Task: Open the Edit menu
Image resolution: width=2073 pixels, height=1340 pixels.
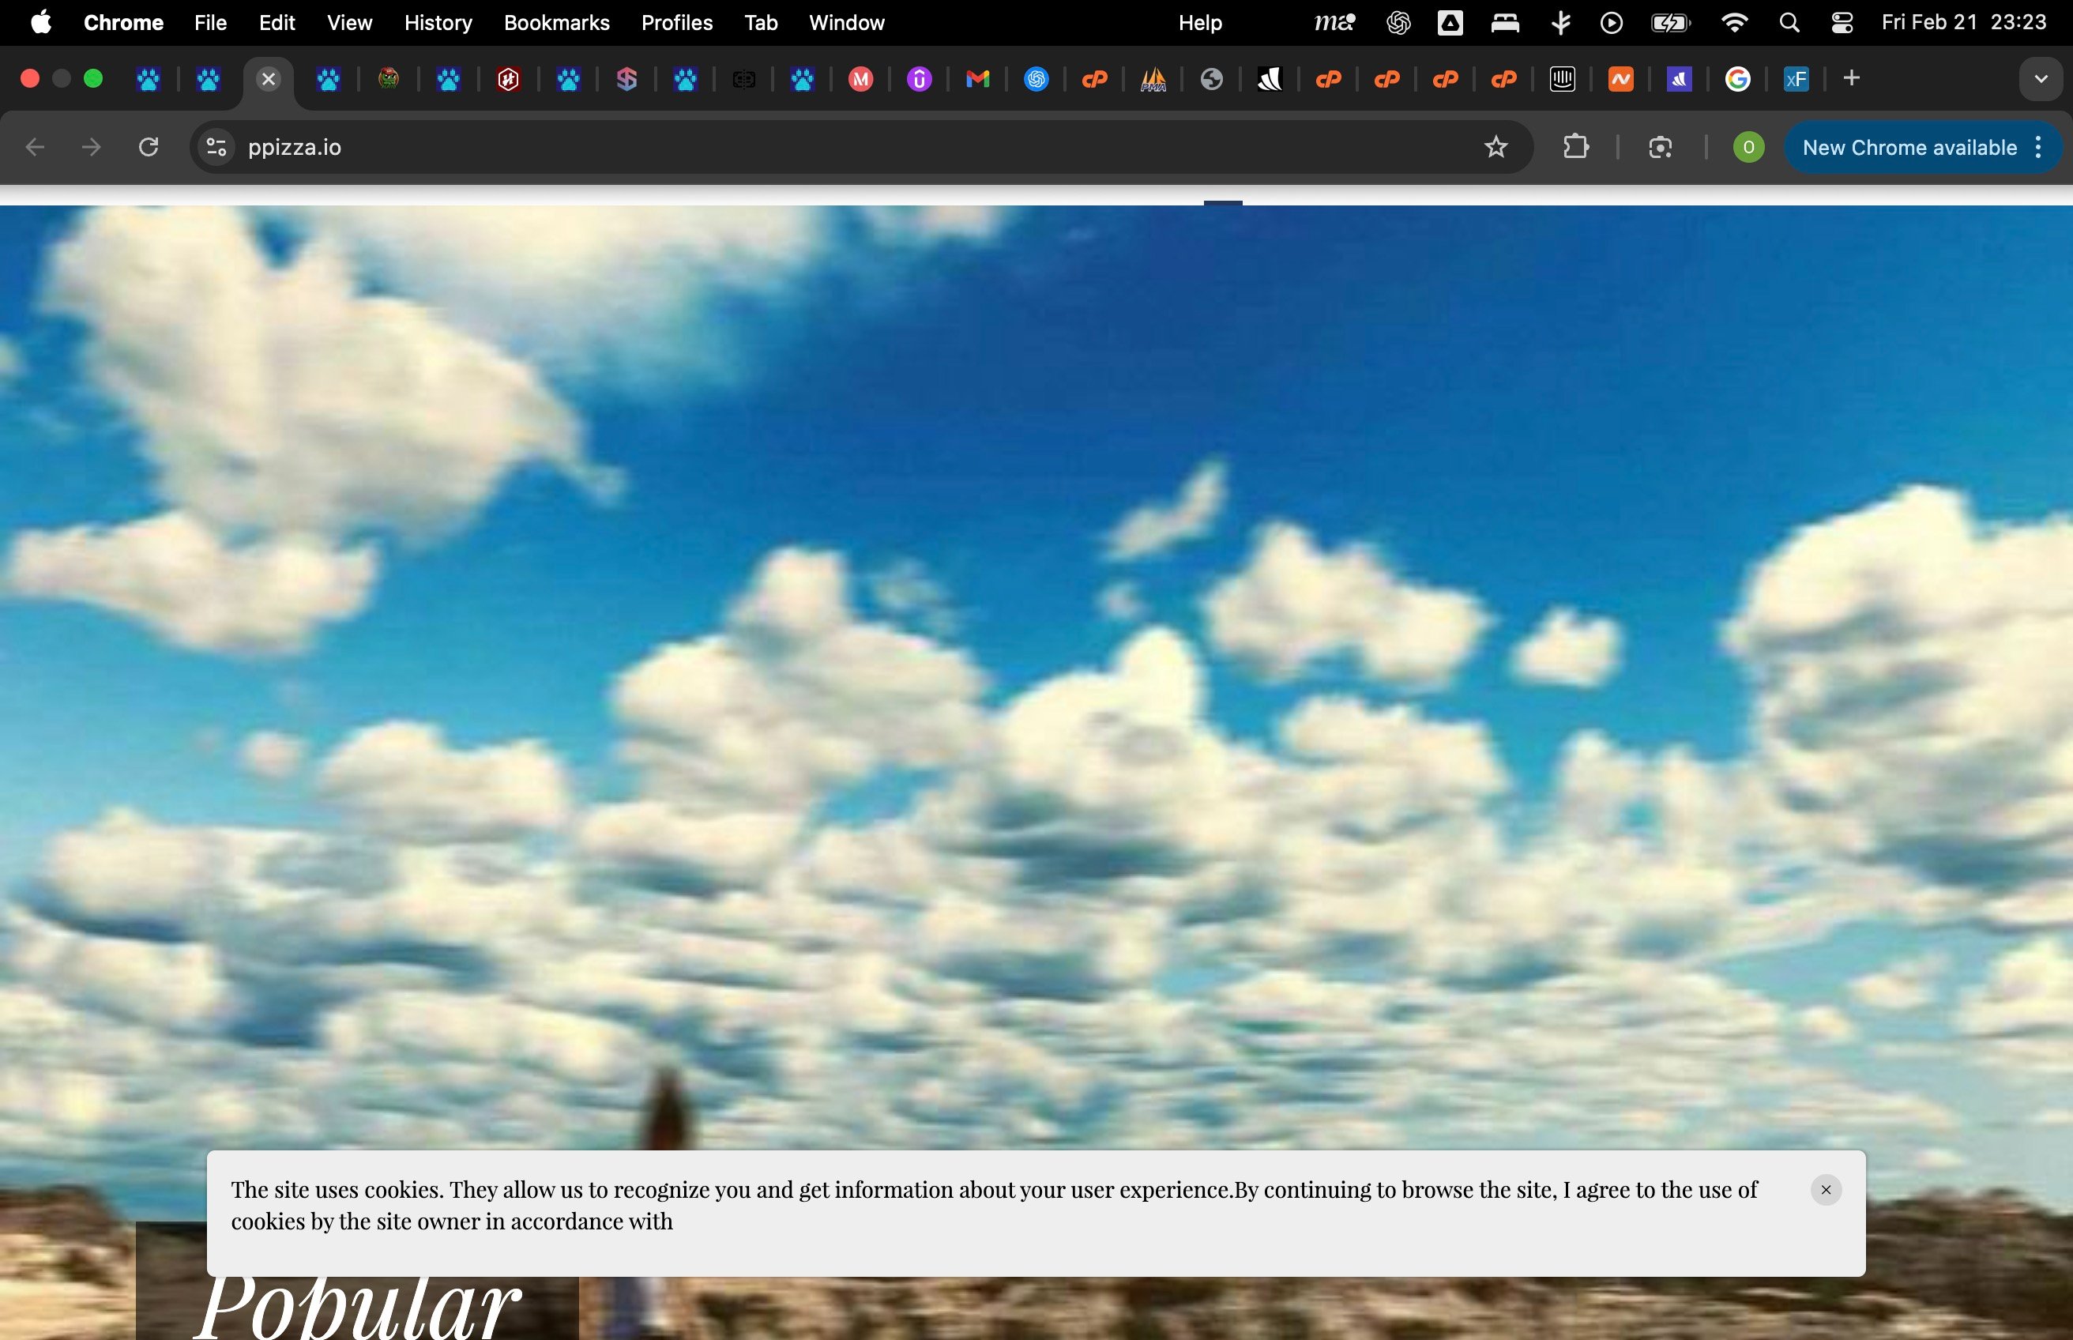Action: 277,23
